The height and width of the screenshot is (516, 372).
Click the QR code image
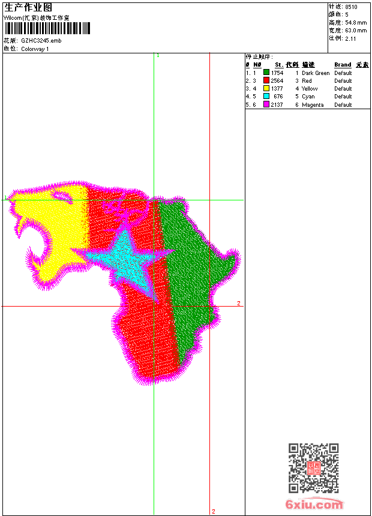(x=313, y=468)
